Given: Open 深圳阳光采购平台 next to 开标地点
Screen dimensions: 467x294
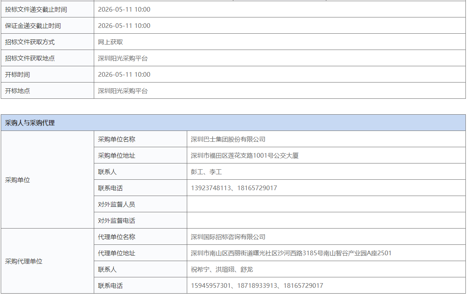Looking at the screenshot, I should coord(121,91).
